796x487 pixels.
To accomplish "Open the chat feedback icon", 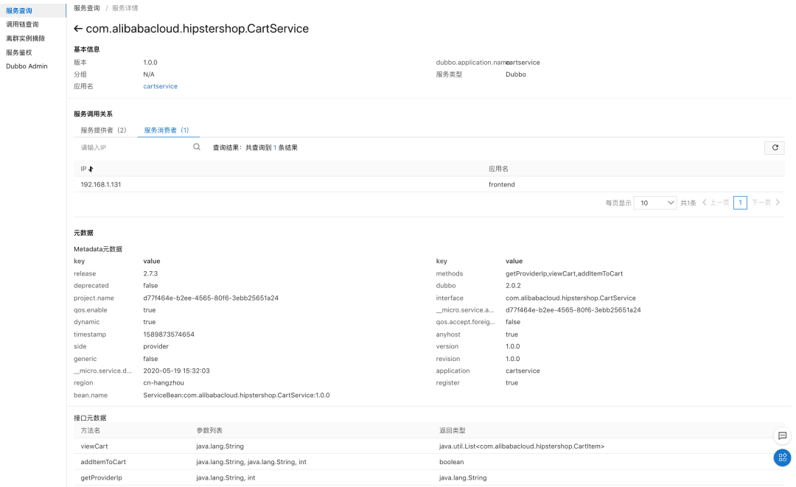I will (x=782, y=435).
